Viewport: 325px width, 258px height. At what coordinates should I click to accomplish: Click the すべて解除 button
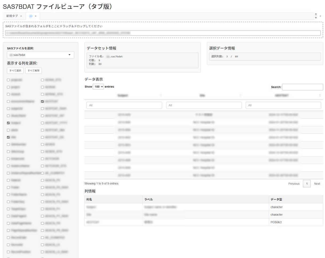pos(33,70)
